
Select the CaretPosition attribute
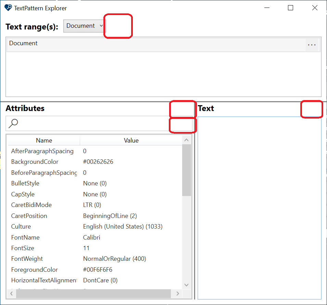coord(29,216)
